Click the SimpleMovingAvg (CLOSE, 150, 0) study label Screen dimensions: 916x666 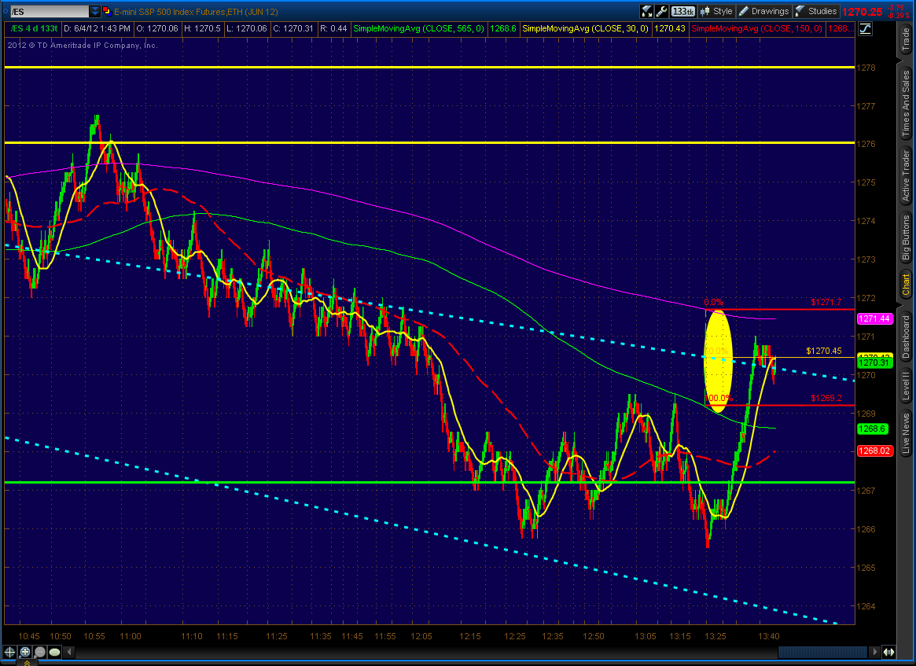[x=756, y=28]
